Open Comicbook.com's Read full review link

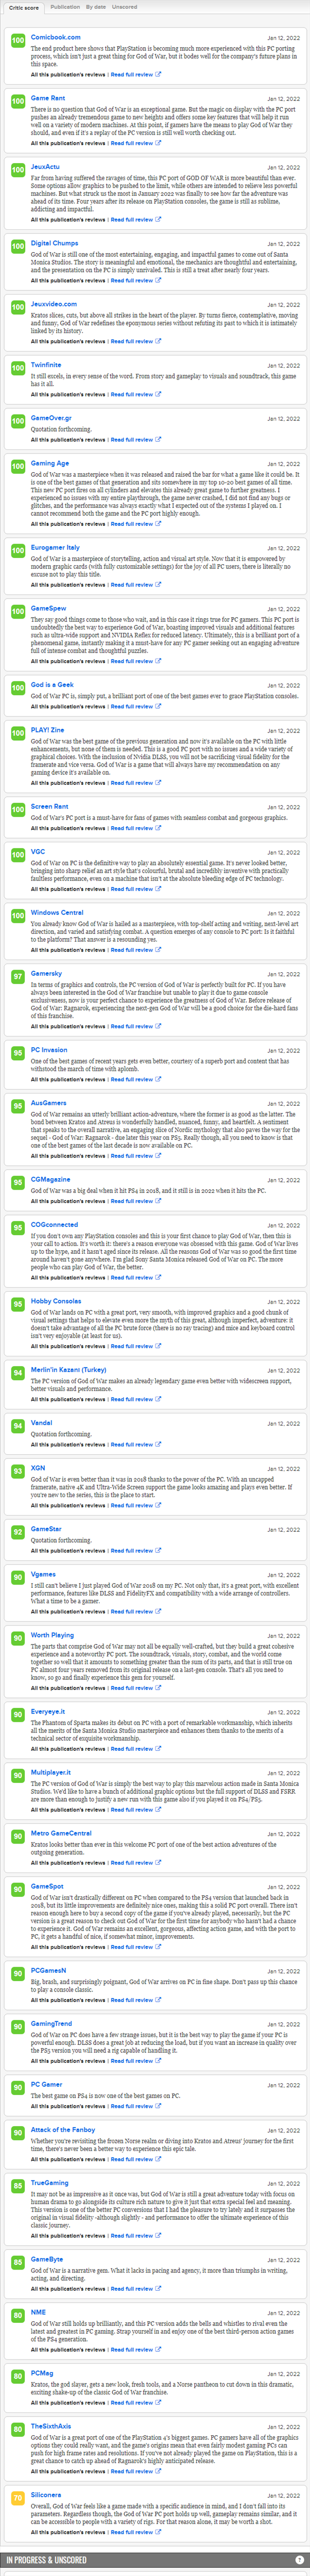tap(134, 74)
